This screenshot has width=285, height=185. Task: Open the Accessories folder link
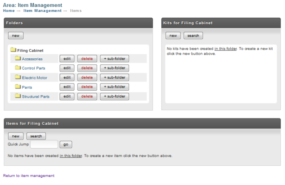tap(32, 59)
